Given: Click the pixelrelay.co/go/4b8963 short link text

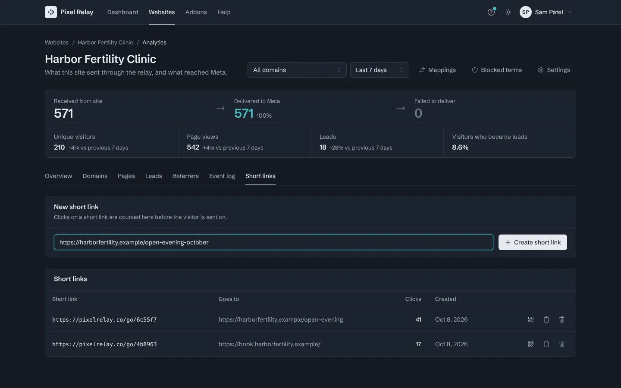Looking at the screenshot, I should 104,344.
